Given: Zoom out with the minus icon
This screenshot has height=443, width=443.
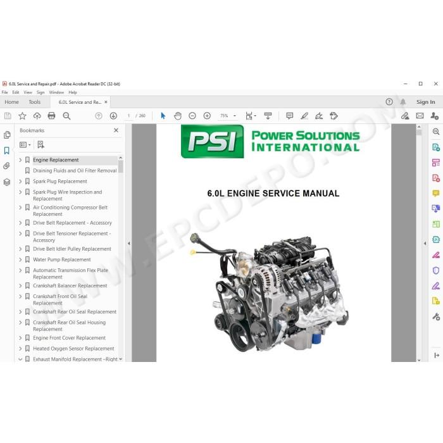Looking at the screenshot, I should [192, 116].
